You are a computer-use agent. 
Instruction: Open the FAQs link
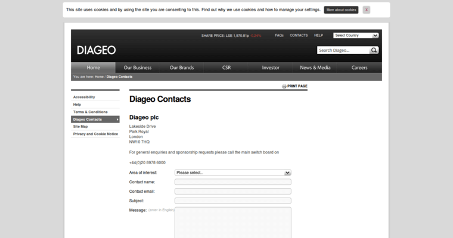tap(279, 36)
